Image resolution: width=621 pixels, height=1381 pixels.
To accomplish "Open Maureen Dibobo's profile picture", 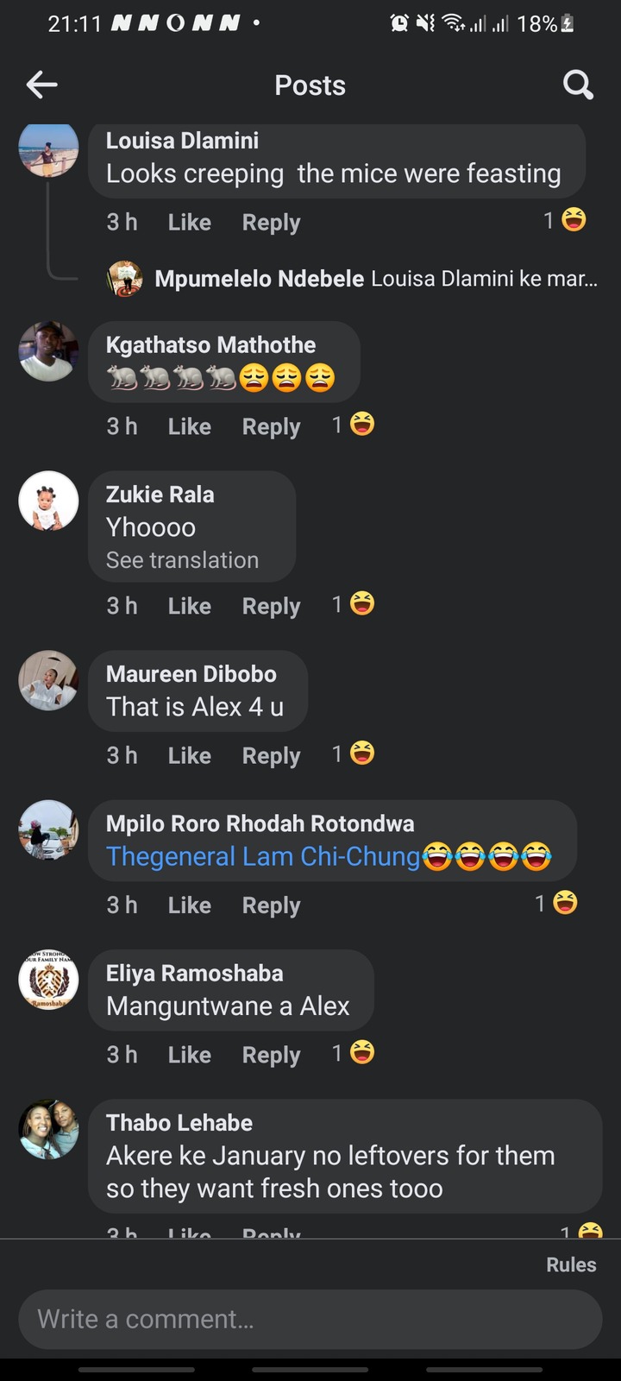I will point(48,680).
